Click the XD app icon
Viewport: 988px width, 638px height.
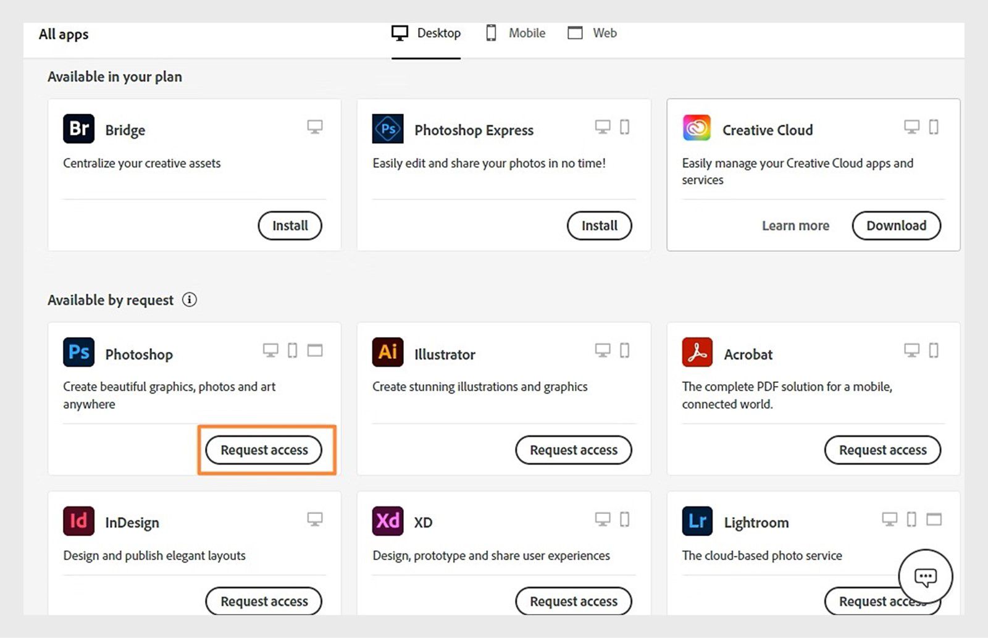click(388, 521)
